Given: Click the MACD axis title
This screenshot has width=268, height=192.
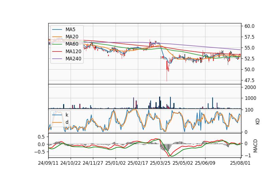Looking at the screenshot, I should pos(255,146).
